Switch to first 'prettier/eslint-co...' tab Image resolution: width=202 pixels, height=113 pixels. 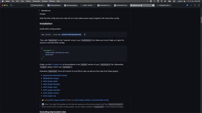pos(104,5)
